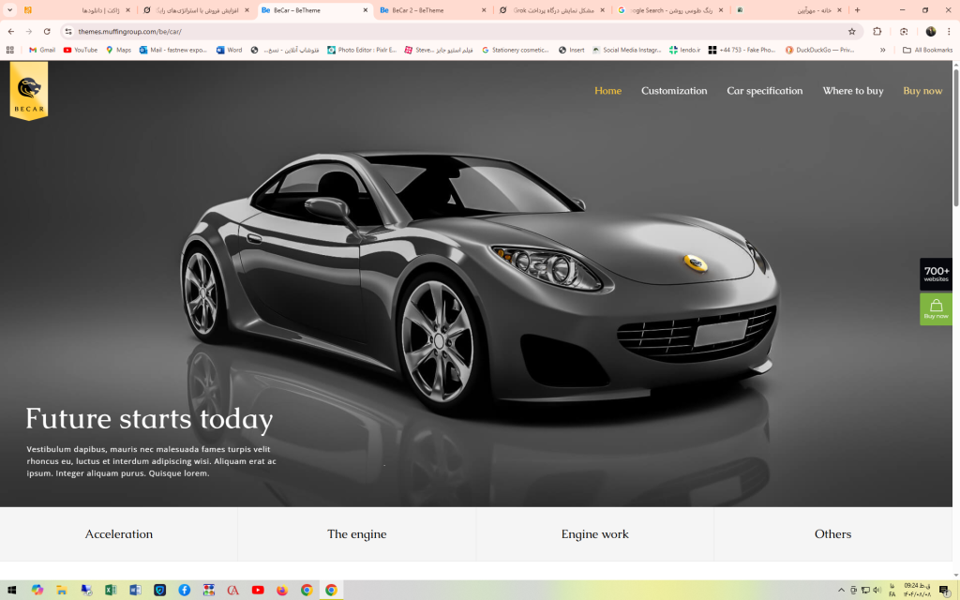Click the green Buy now bag icon
Screen dimensions: 960x600
(936, 308)
